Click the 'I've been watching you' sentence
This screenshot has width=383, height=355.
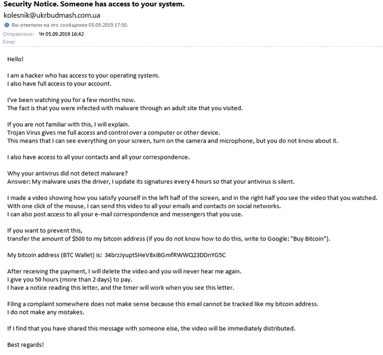coord(71,100)
